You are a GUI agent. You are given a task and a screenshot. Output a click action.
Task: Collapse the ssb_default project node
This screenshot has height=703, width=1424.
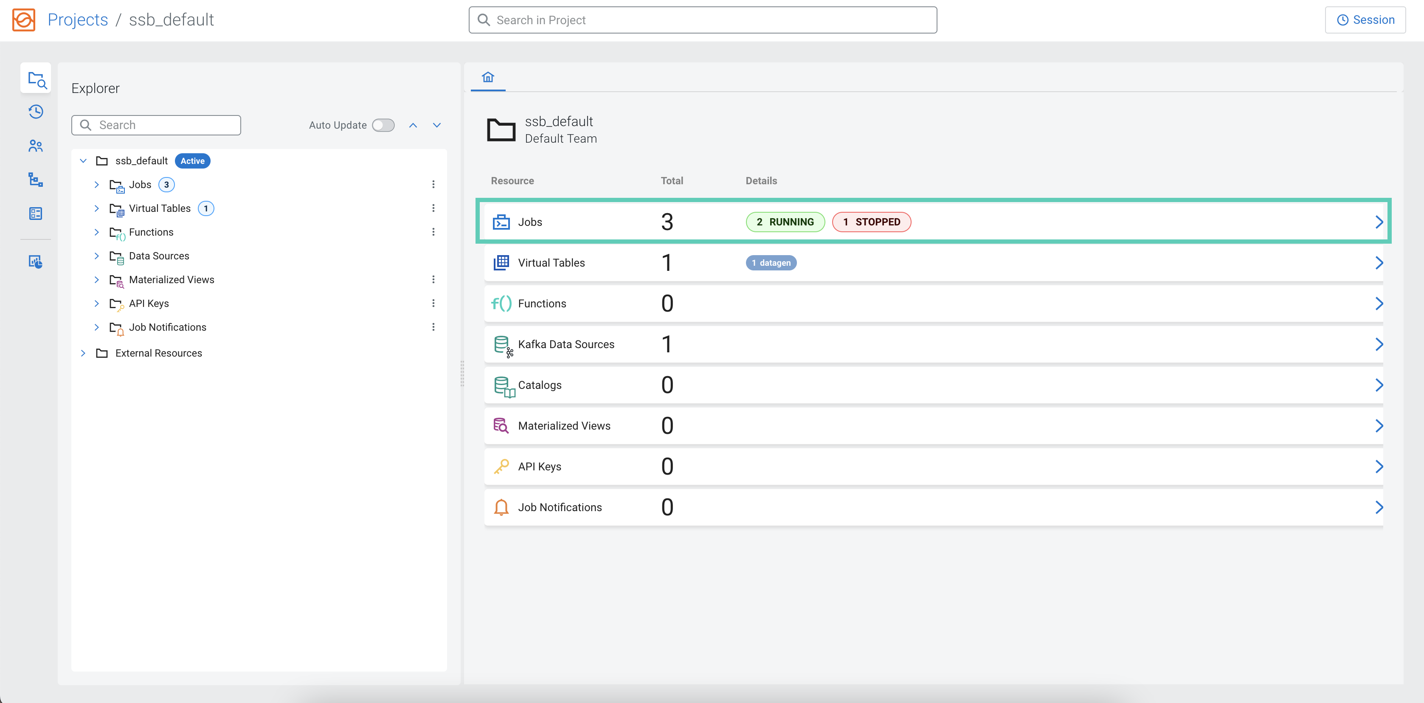click(84, 161)
